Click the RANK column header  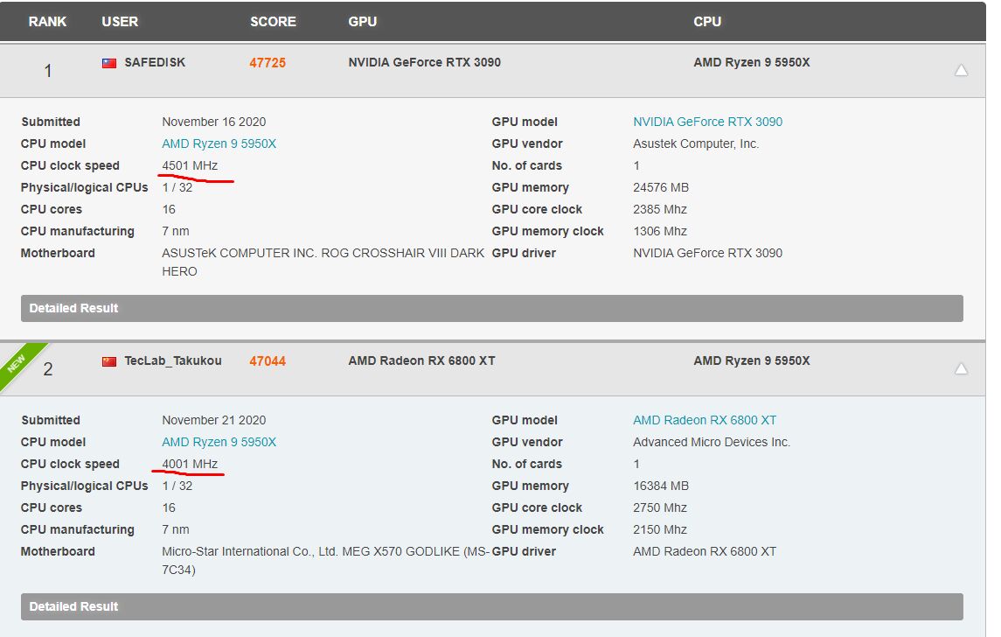click(x=47, y=22)
